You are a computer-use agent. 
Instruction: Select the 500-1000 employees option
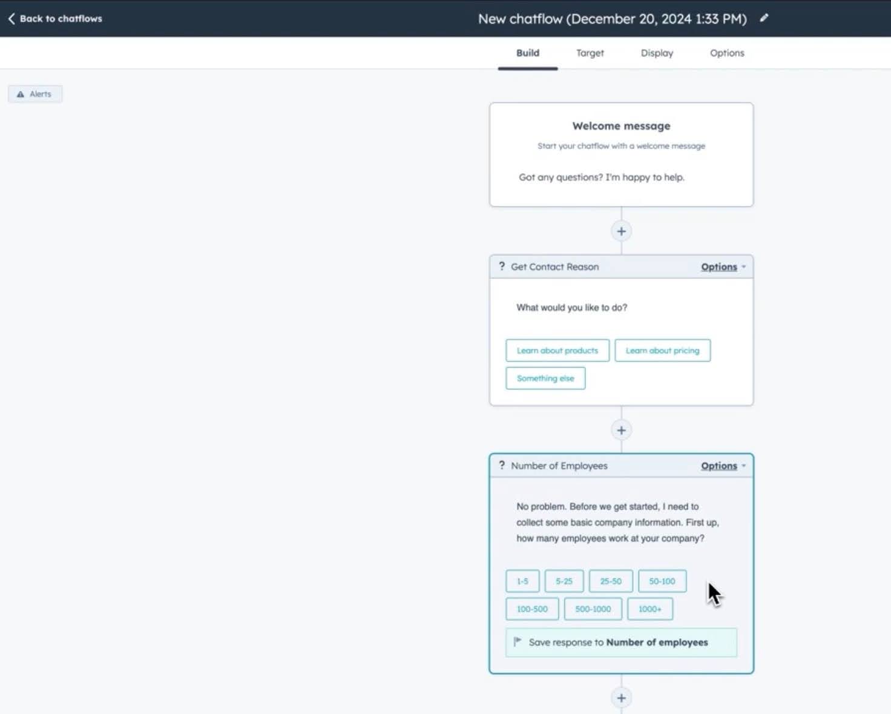pos(593,609)
